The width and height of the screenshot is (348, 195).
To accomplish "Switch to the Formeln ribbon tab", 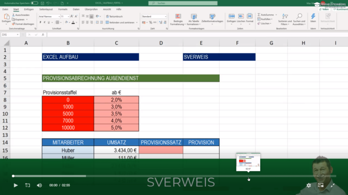I will point(63,9).
